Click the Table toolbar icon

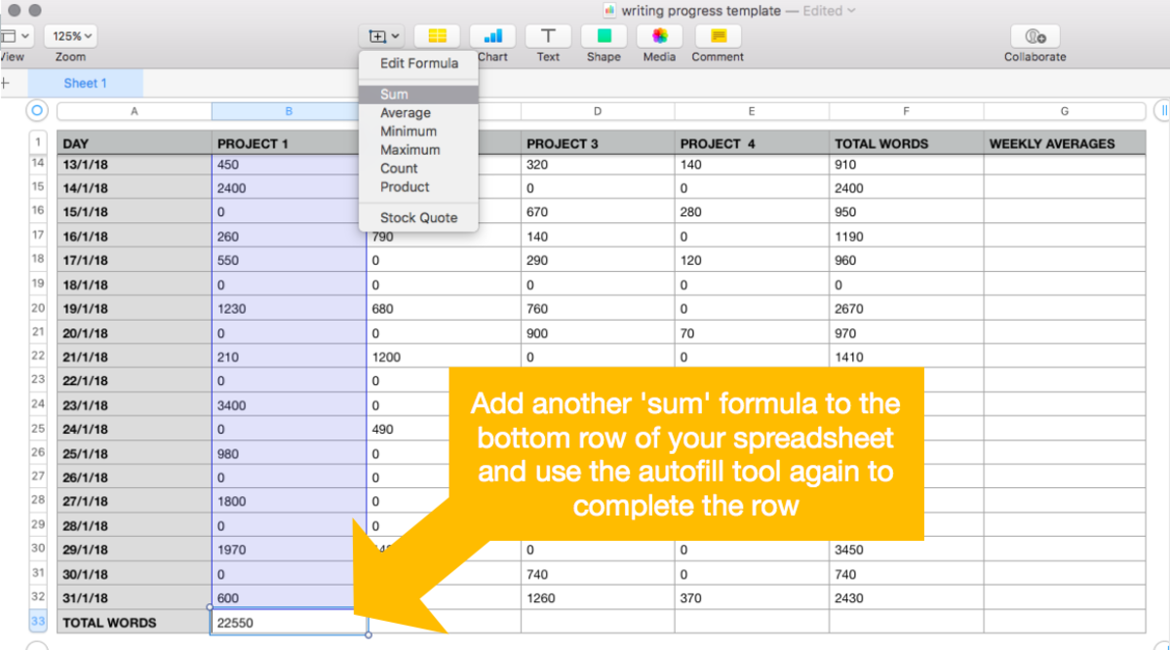coord(437,36)
